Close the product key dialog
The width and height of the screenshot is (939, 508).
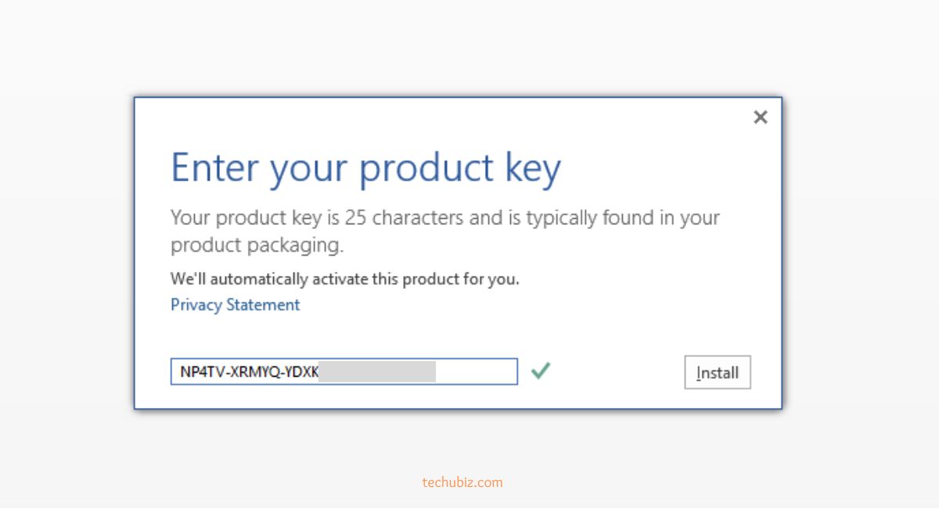click(x=760, y=117)
